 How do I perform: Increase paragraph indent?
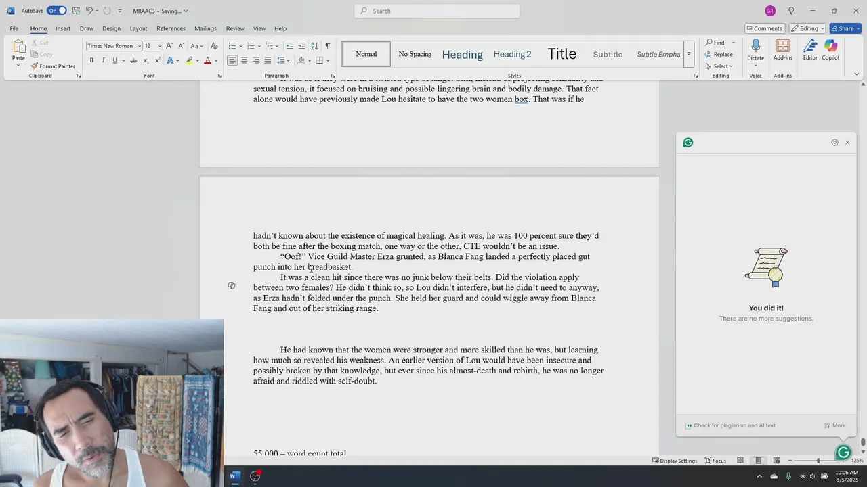[301, 46]
